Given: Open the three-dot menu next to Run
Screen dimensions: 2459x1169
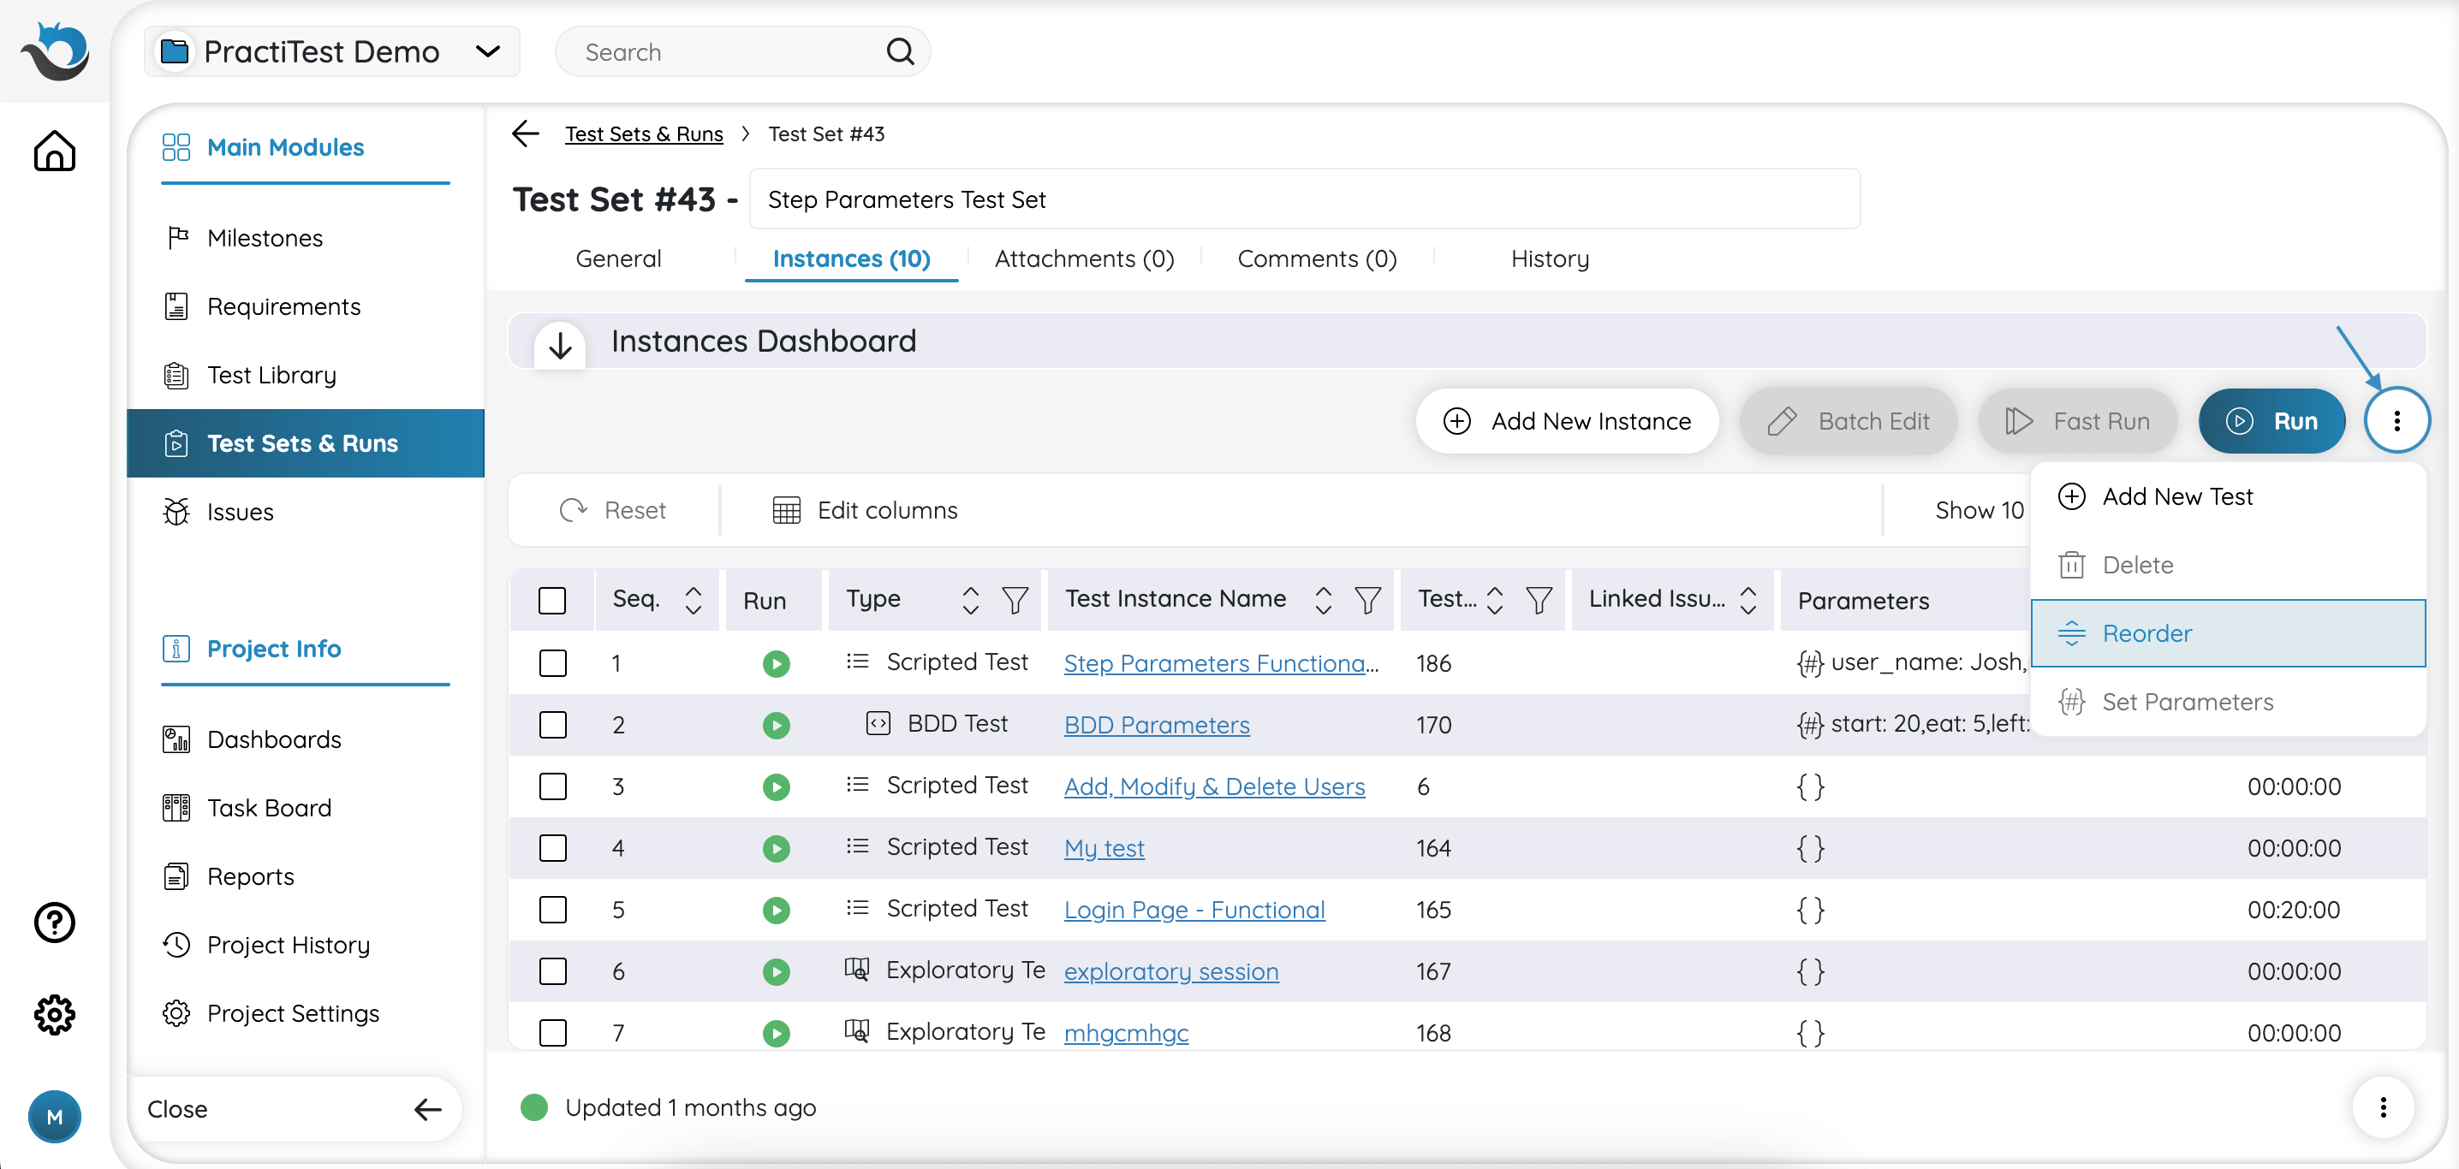Looking at the screenshot, I should tap(2396, 421).
